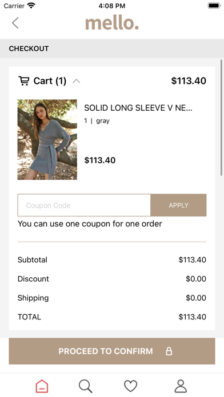Open the wishlist heart tab
Viewport: 224px width, 397px height.
pos(131,386)
